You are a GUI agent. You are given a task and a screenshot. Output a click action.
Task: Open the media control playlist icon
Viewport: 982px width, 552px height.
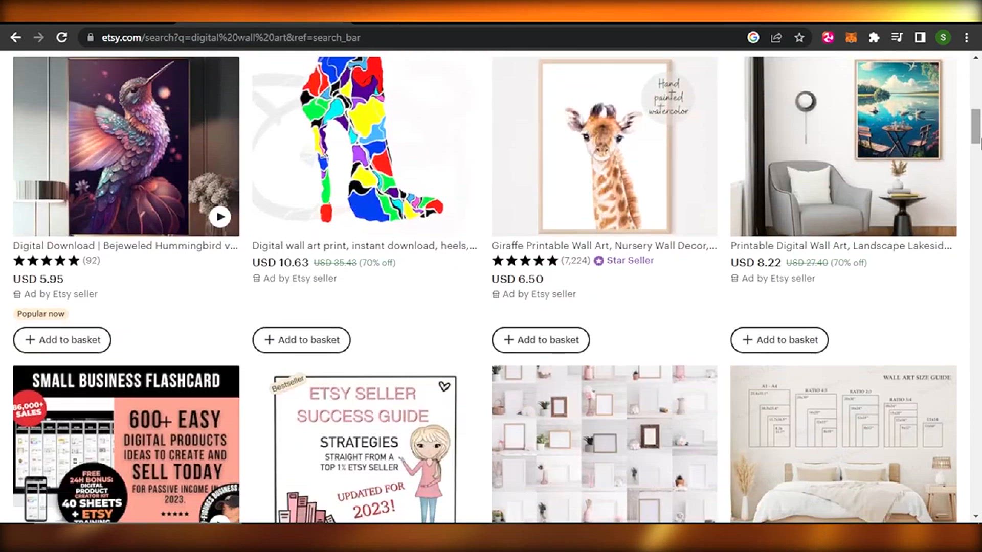pyautogui.click(x=897, y=37)
